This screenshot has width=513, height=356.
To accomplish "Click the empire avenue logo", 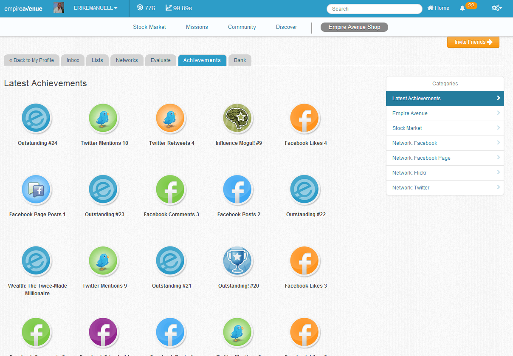I will 23,8.
